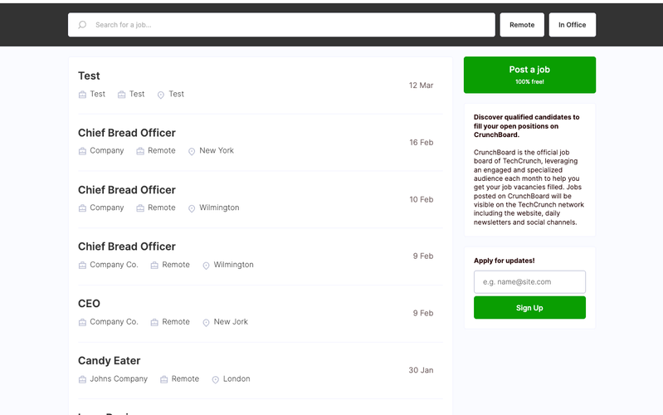Screen dimensions: 663x415
Task: Click 'Discover qualified candidates' bold heading
Action: pos(526,126)
